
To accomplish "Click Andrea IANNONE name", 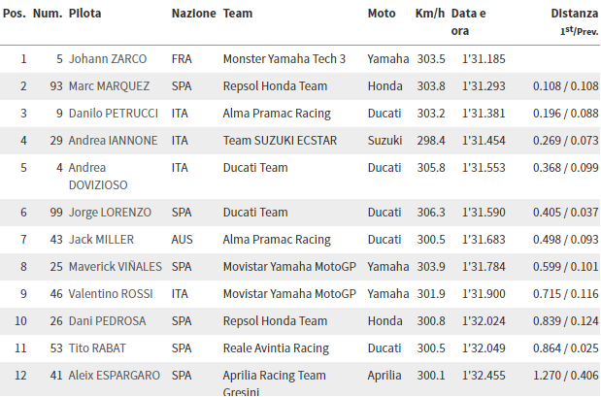I will (113, 141).
